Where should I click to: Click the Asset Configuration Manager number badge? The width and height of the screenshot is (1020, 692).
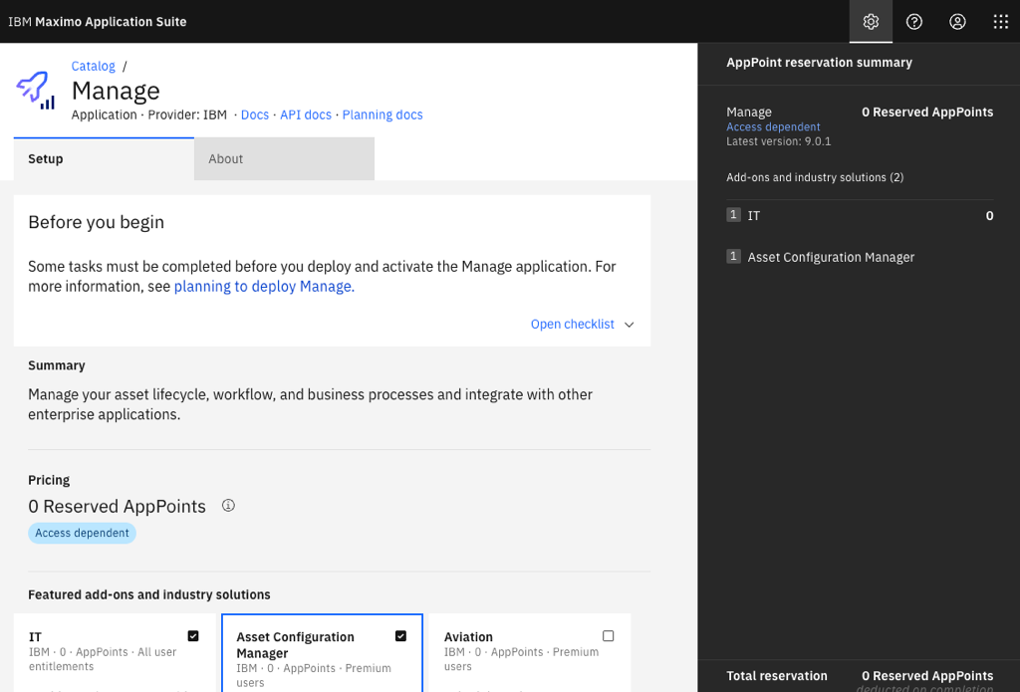click(x=734, y=257)
